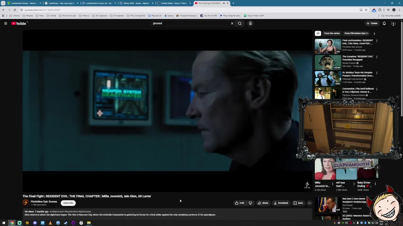The width and height of the screenshot is (403, 226).
Task: Bookmark this page with the star
Action: [366, 10]
